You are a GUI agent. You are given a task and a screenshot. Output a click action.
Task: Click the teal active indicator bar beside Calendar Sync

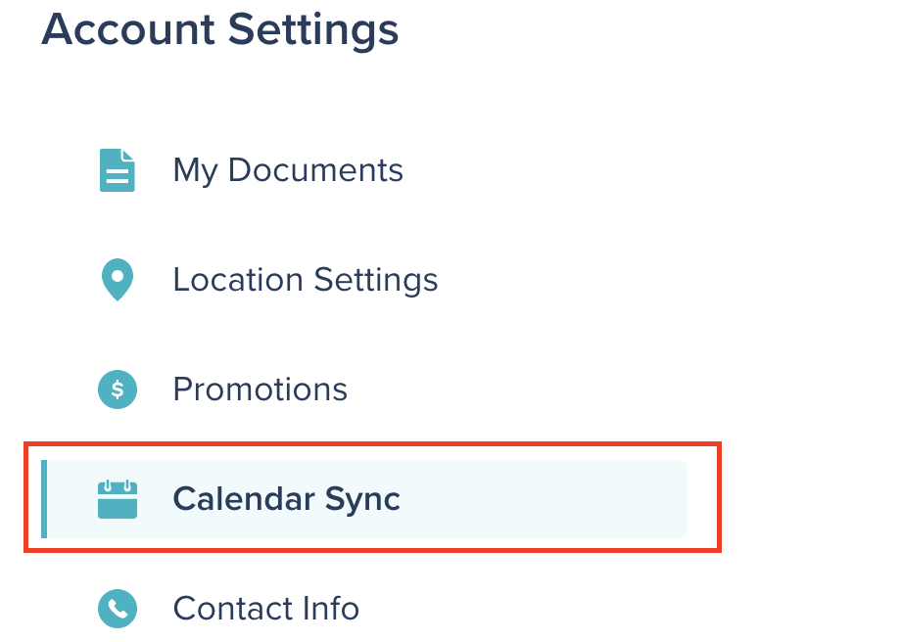pos(44,499)
